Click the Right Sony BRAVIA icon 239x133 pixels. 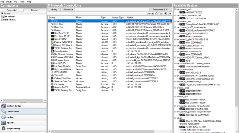click(x=53, y=69)
